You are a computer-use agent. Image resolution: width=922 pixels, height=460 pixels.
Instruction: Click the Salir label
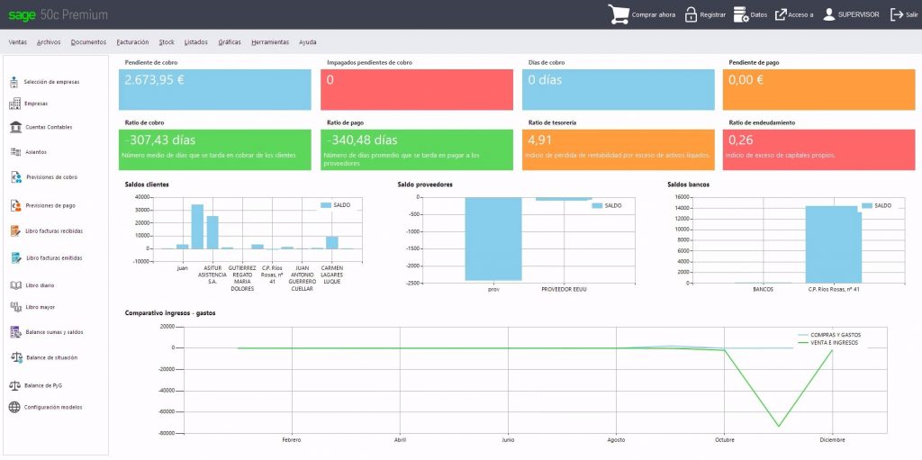[911, 14]
